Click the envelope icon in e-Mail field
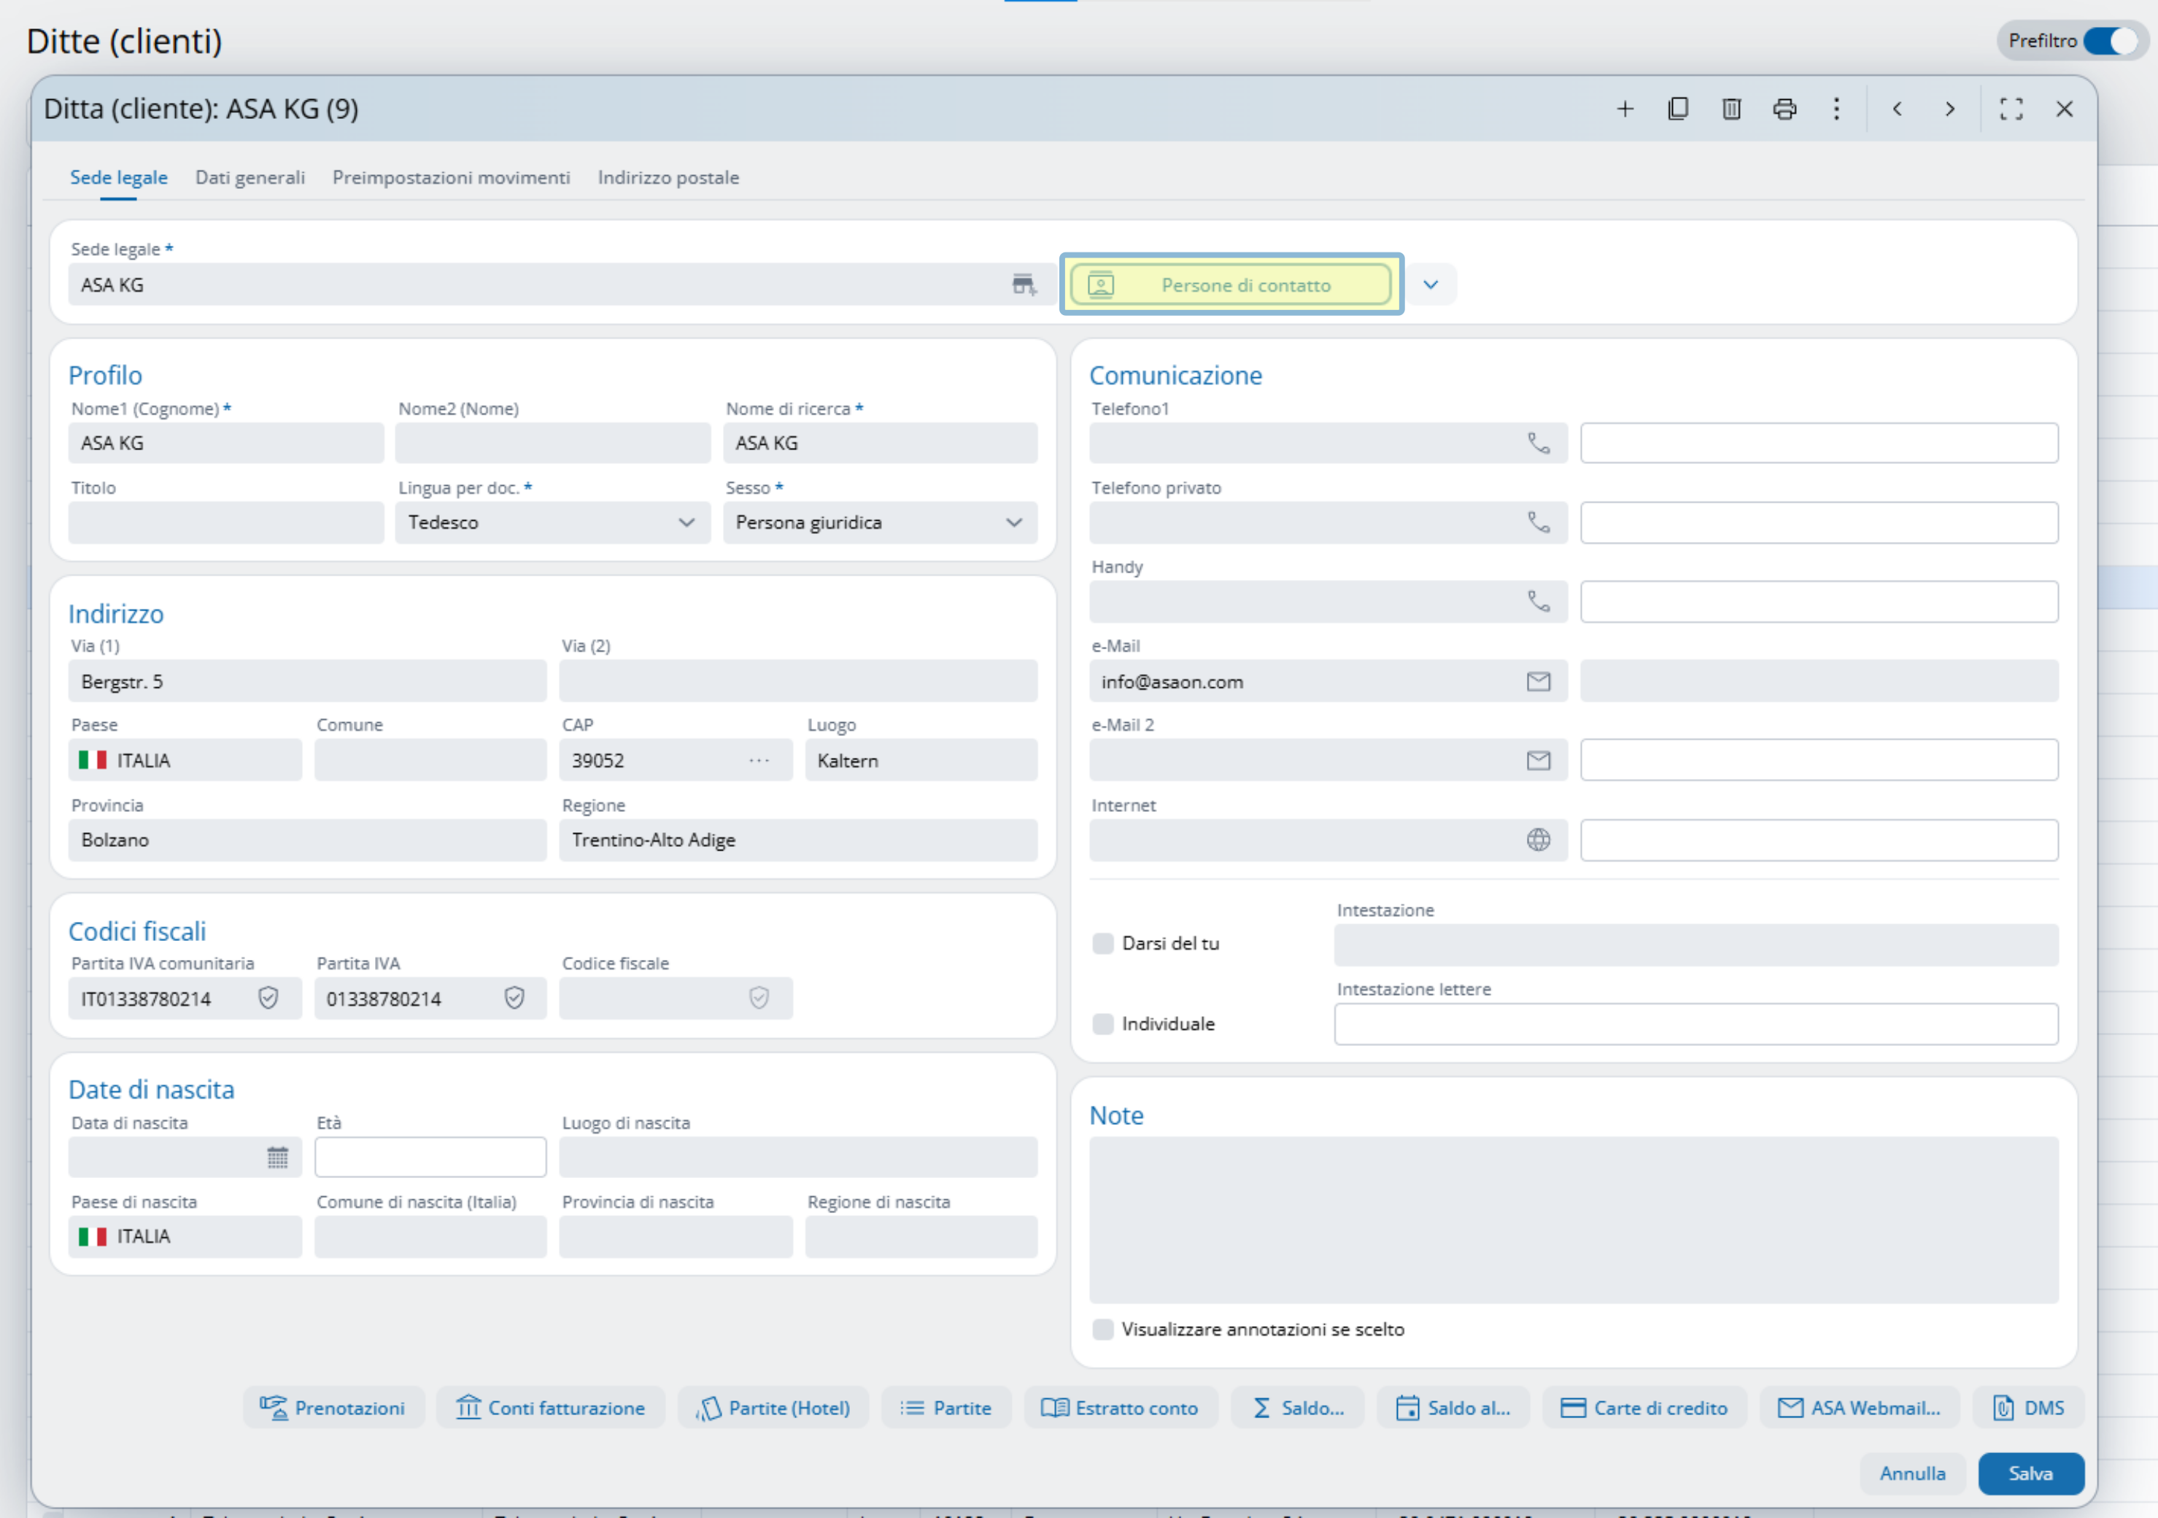The width and height of the screenshot is (2158, 1518). (1538, 681)
